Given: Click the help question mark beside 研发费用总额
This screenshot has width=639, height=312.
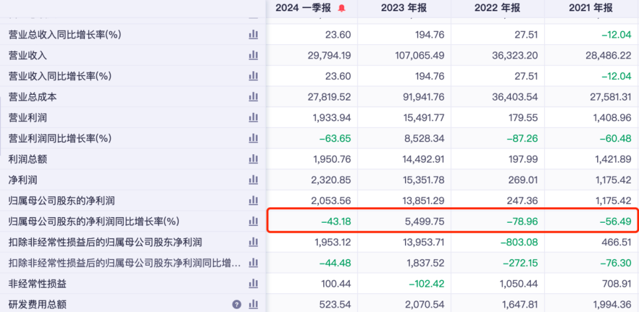Looking at the screenshot, I should (237, 305).
